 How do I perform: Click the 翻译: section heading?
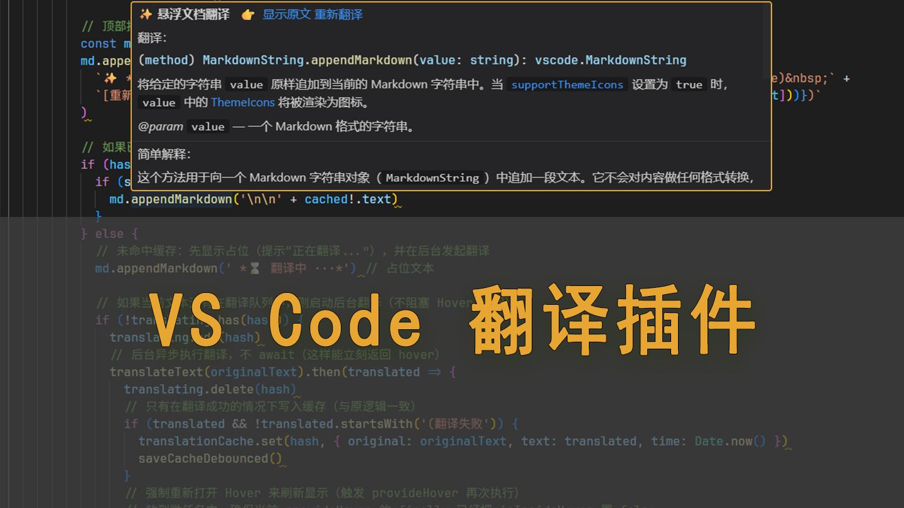pyautogui.click(x=152, y=38)
